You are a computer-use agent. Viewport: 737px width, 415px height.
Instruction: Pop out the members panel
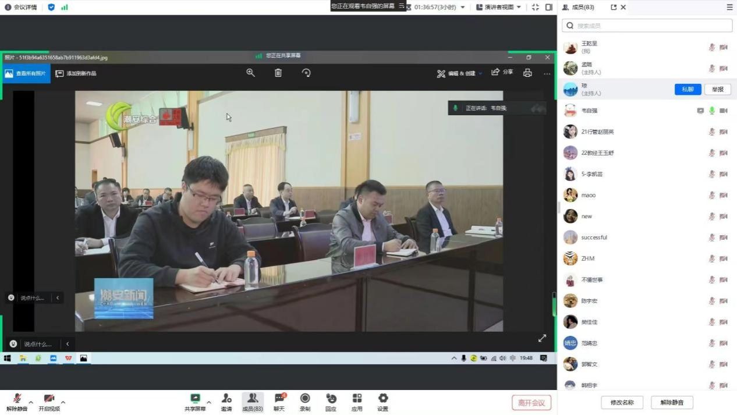(x=614, y=7)
